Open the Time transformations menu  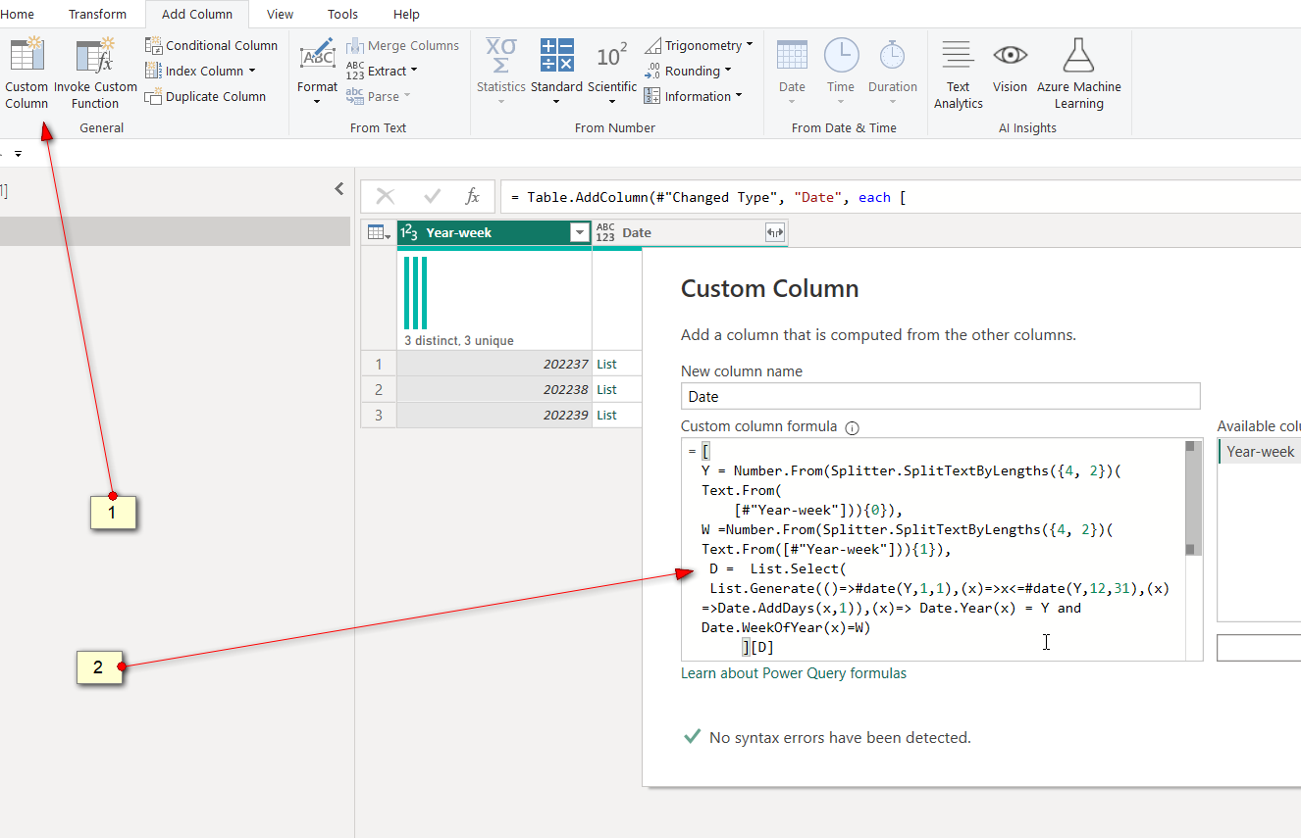[841, 71]
